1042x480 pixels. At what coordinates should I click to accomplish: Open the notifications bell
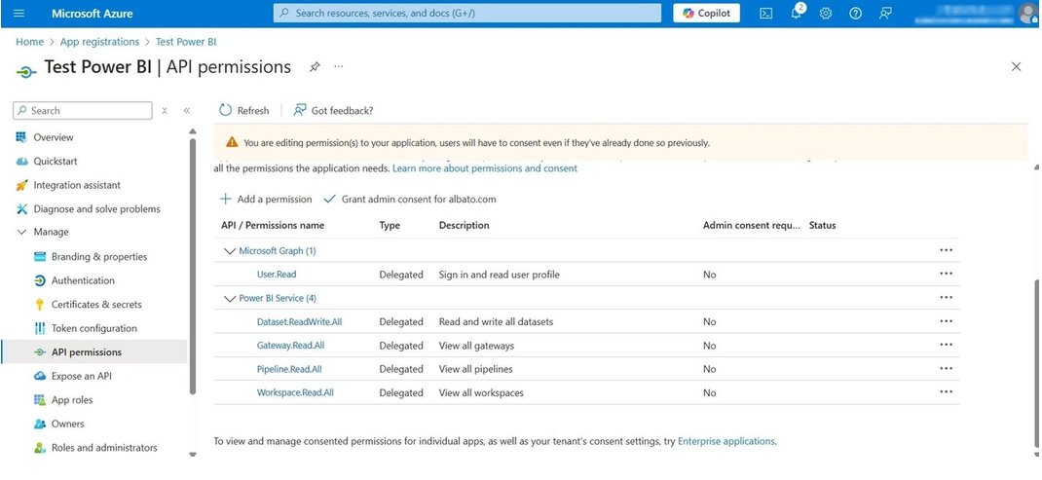[797, 13]
